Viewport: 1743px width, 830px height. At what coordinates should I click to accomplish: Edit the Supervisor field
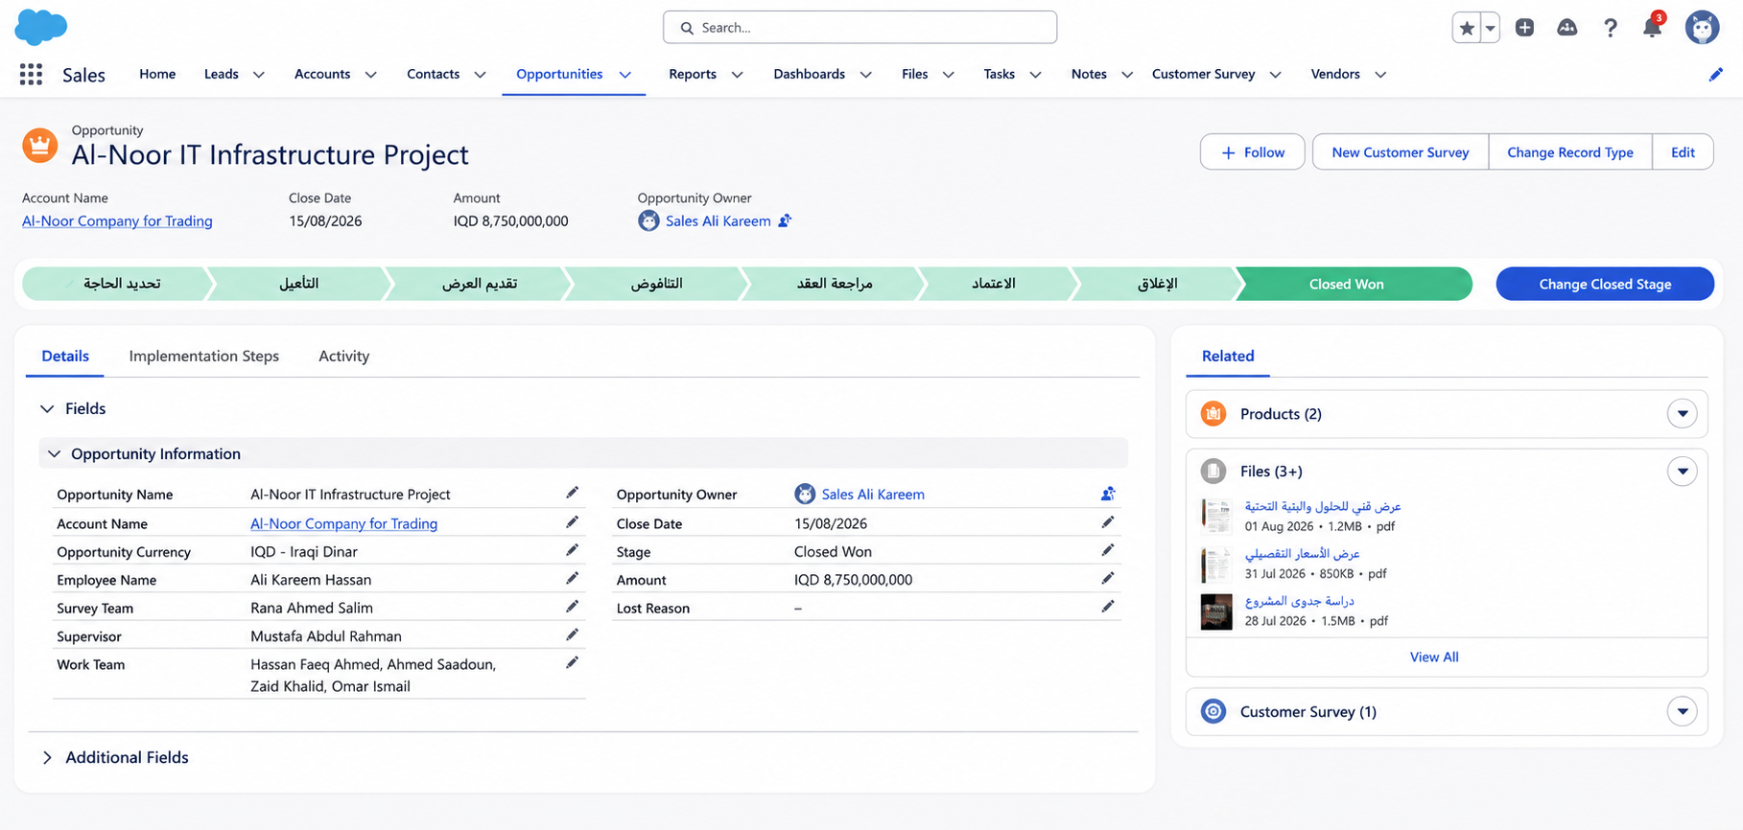click(x=572, y=634)
